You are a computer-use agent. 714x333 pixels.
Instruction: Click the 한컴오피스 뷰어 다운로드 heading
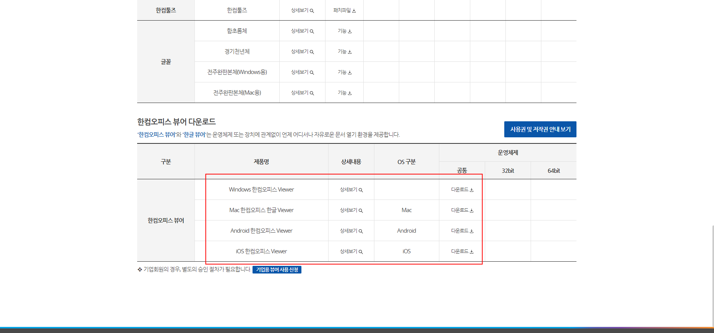[x=176, y=122]
